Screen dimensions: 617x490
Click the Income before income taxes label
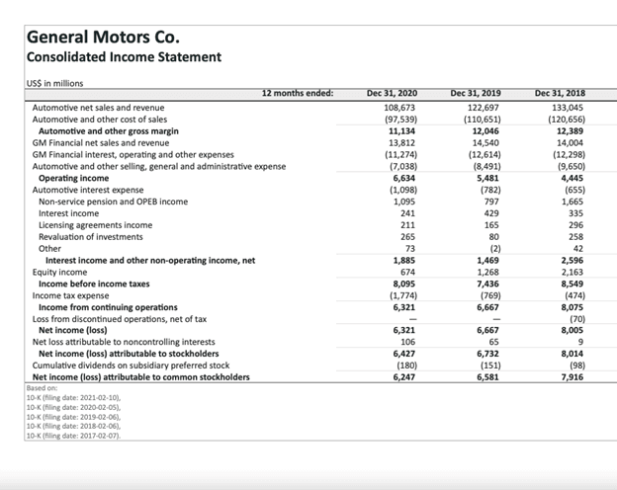pos(95,284)
